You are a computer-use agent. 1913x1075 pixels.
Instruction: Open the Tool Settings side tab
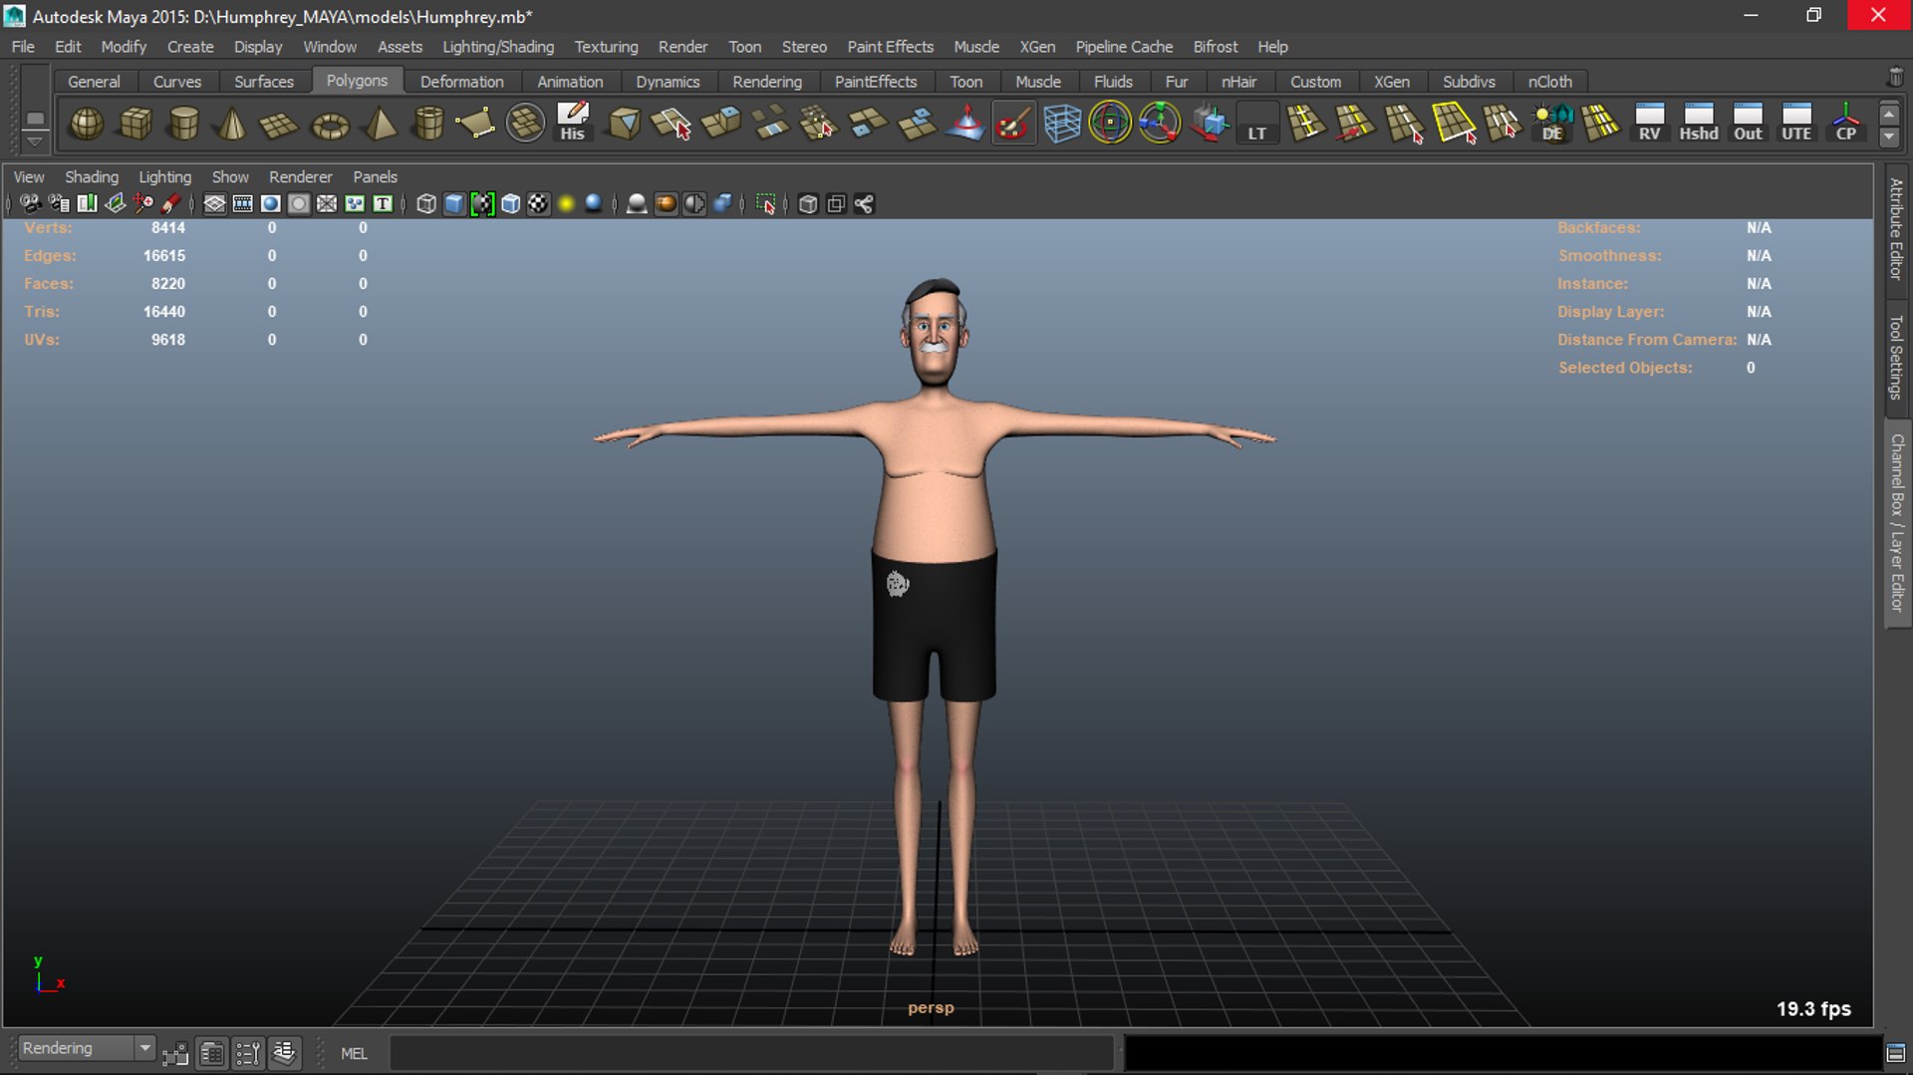point(1896,357)
